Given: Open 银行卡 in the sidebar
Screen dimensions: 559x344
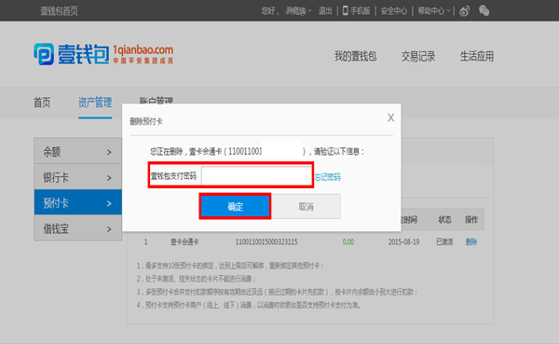Looking at the screenshot, I should coord(77,177).
